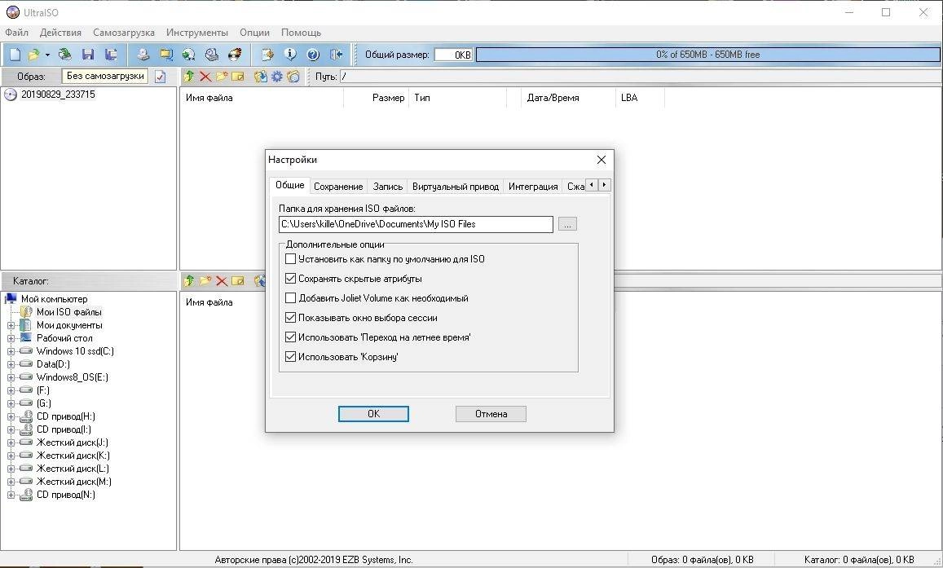Save the image with the floppy disk icon
The height and width of the screenshot is (568, 943).
click(x=88, y=55)
